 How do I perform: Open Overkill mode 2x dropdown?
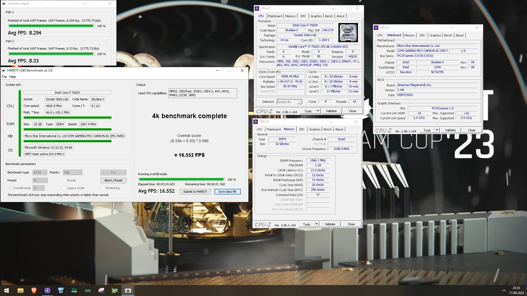(x=38, y=188)
